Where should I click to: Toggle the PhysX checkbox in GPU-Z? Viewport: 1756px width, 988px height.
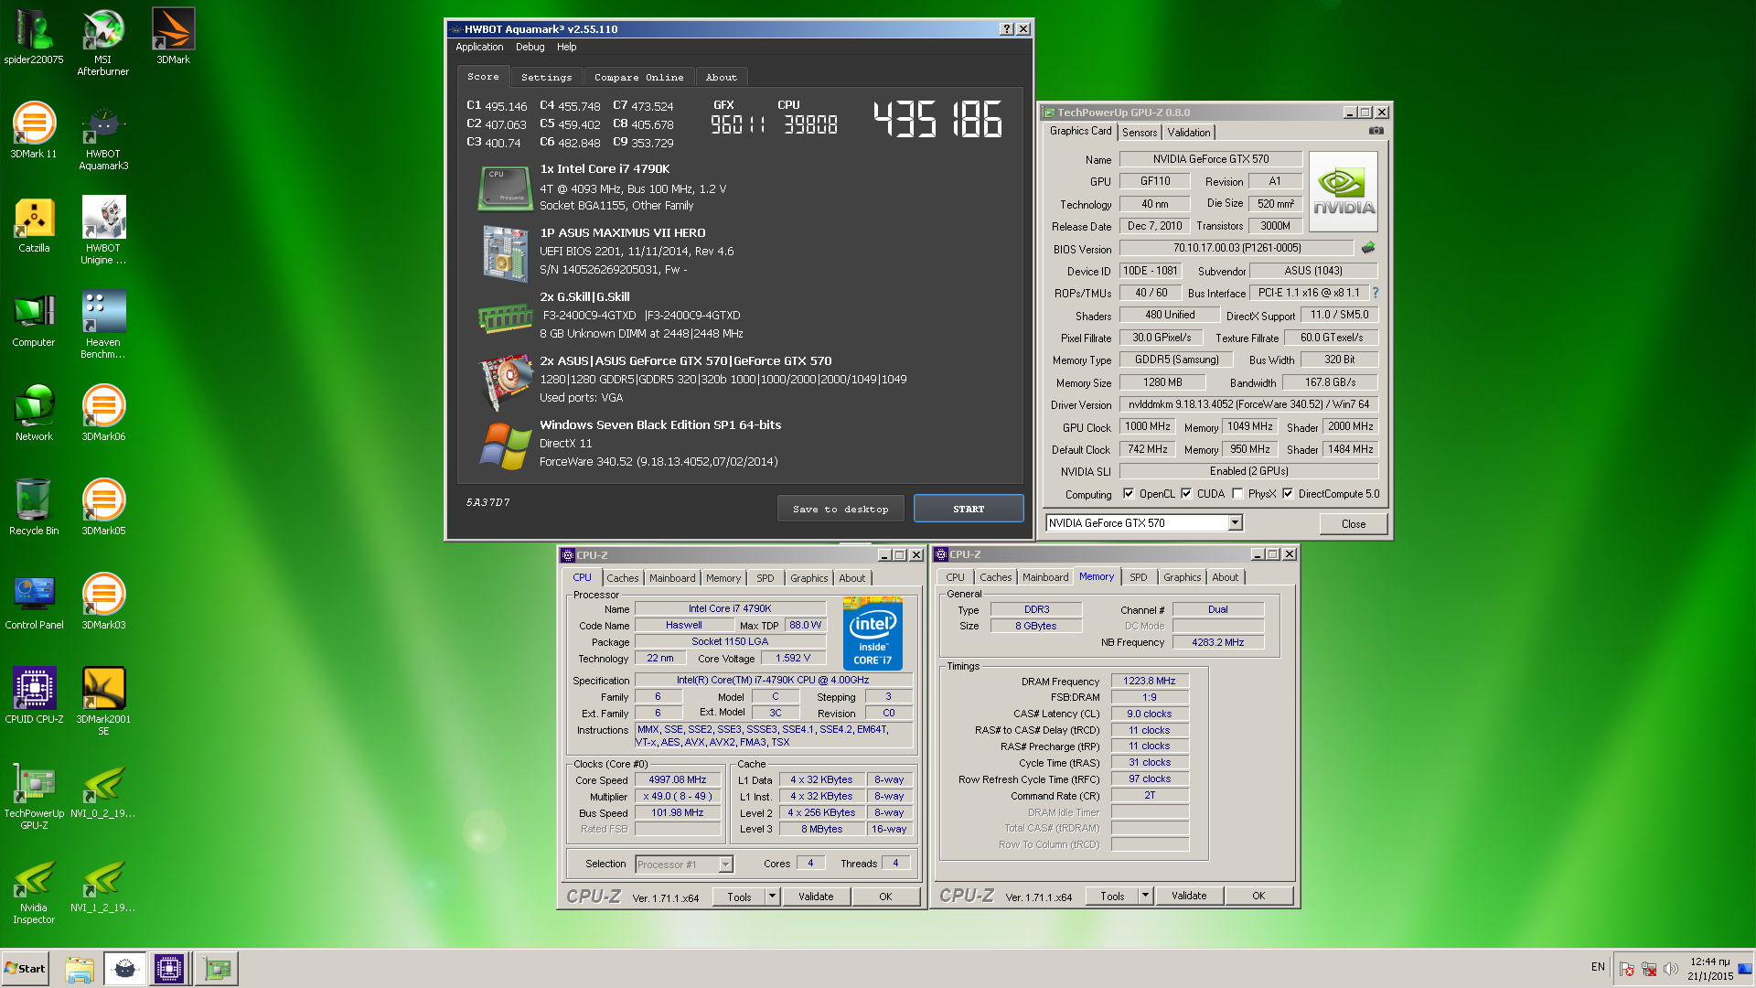pyautogui.click(x=1237, y=494)
